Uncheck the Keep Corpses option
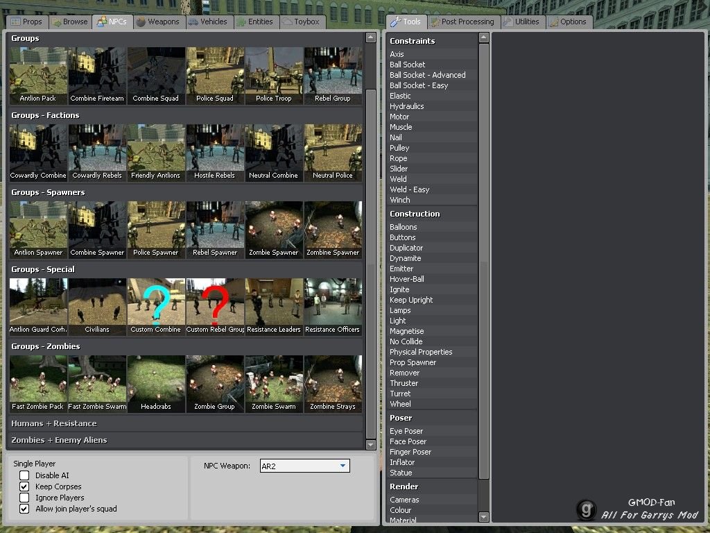The height and width of the screenshot is (533, 710). (24, 487)
